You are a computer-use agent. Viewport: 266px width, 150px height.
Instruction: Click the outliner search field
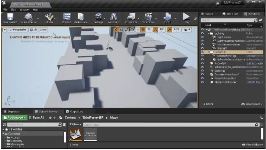[x=229, y=20]
